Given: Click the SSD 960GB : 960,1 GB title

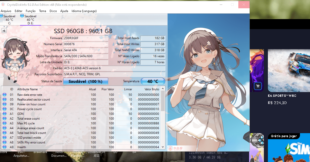Looking at the screenshot, I should [83, 31].
